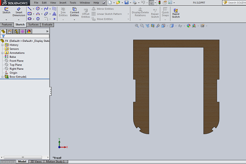Select the Spline sketch tool

(46, 9)
